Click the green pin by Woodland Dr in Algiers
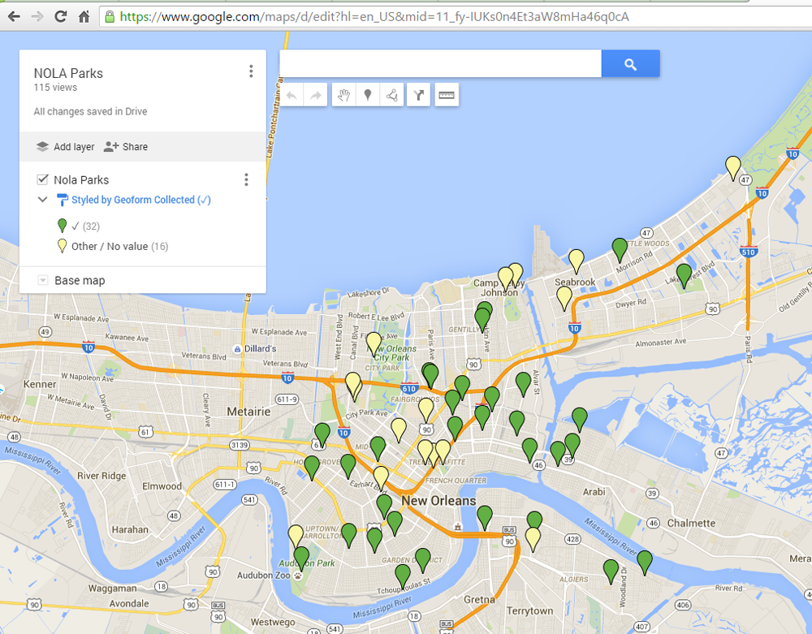This screenshot has width=812, height=634. click(611, 571)
